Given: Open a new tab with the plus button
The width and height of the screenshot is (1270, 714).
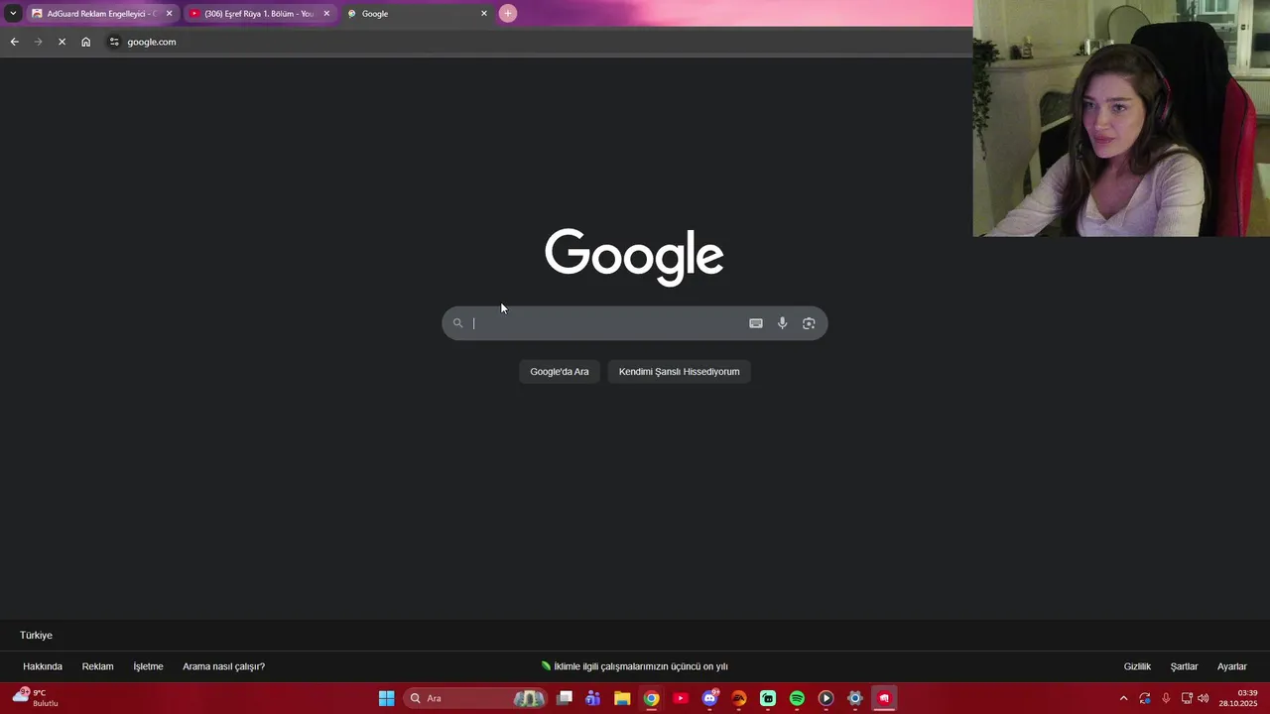Looking at the screenshot, I should pos(508,14).
